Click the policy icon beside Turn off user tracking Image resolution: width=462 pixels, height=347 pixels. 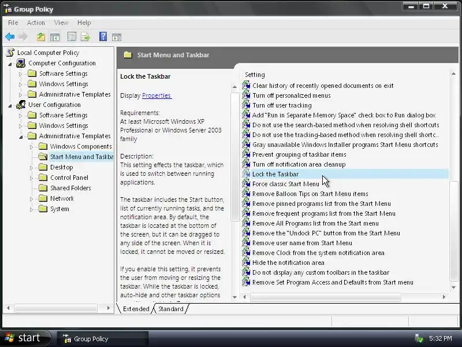[x=246, y=105]
